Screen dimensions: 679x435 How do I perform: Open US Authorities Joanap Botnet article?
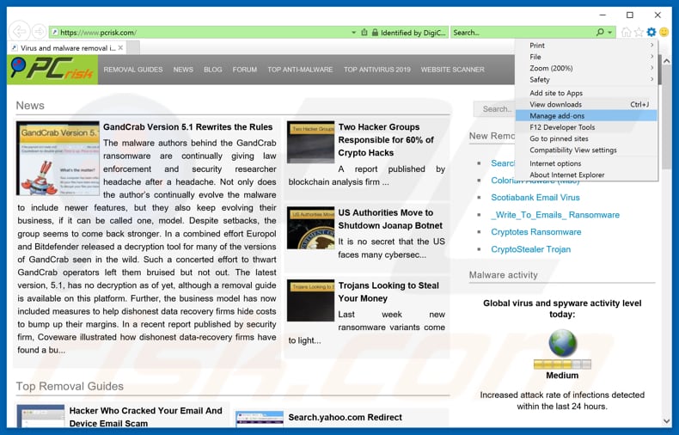(x=390, y=219)
